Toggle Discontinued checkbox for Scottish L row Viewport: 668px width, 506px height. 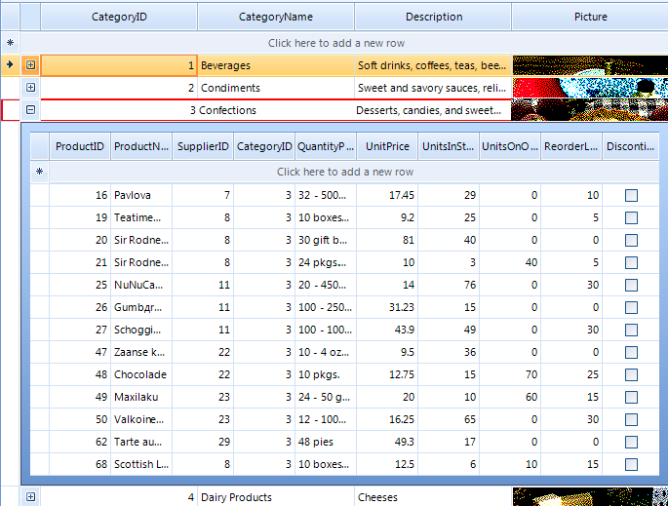(631, 464)
